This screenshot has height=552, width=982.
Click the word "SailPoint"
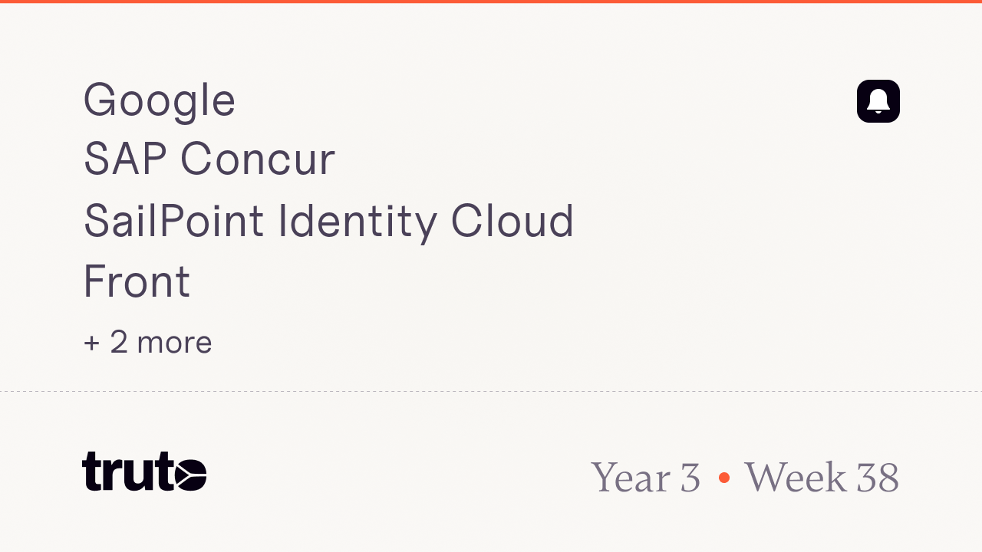tap(173, 221)
